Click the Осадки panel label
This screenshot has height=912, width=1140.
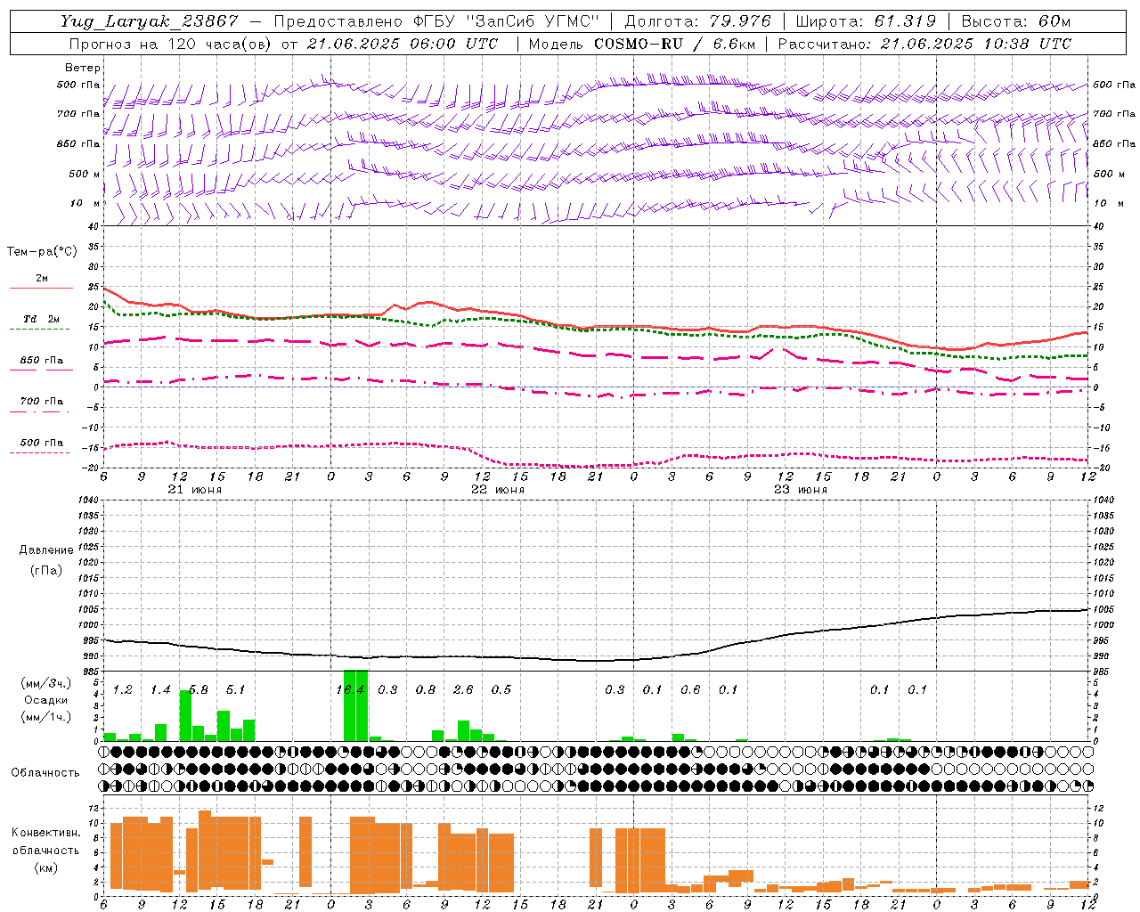pos(45,701)
